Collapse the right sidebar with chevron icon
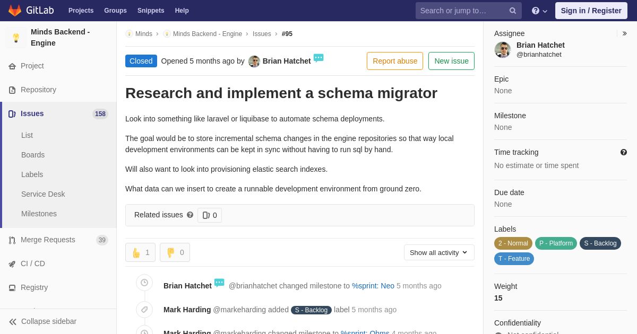 [624, 33]
